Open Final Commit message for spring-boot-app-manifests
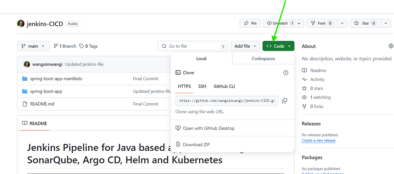 [145, 79]
